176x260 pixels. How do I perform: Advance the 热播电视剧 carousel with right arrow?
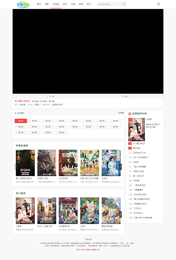coord(121,167)
